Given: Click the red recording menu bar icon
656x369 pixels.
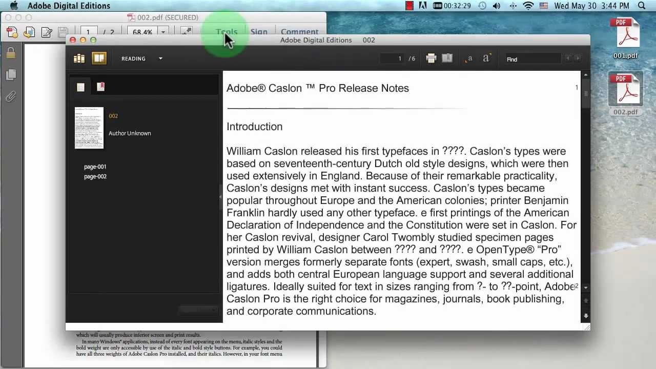Looking at the screenshot, I should pyautogui.click(x=409, y=6).
